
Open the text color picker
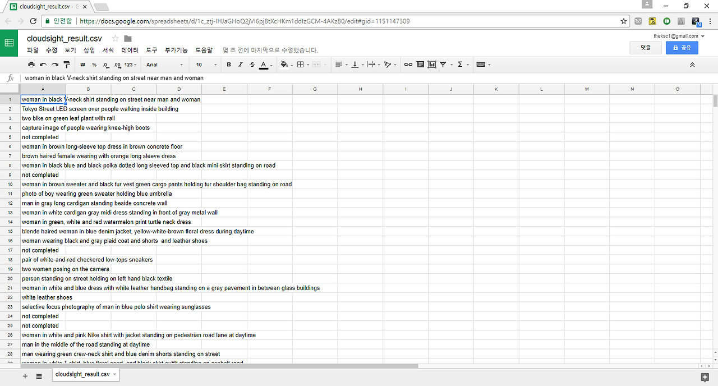[x=266, y=65]
